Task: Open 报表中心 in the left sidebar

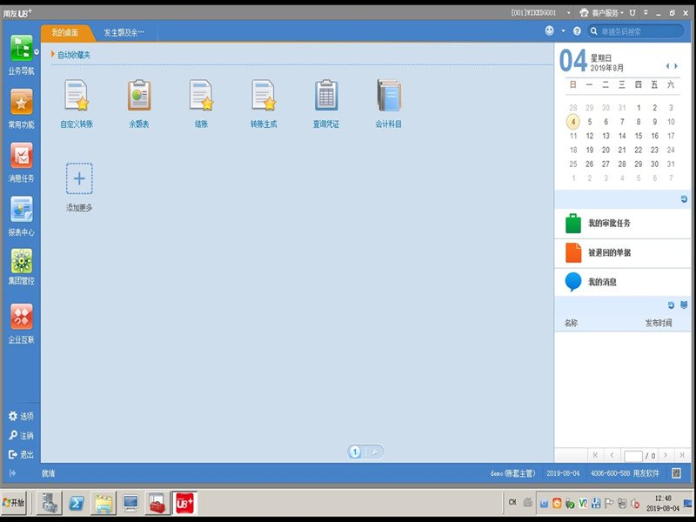Action: (21, 211)
